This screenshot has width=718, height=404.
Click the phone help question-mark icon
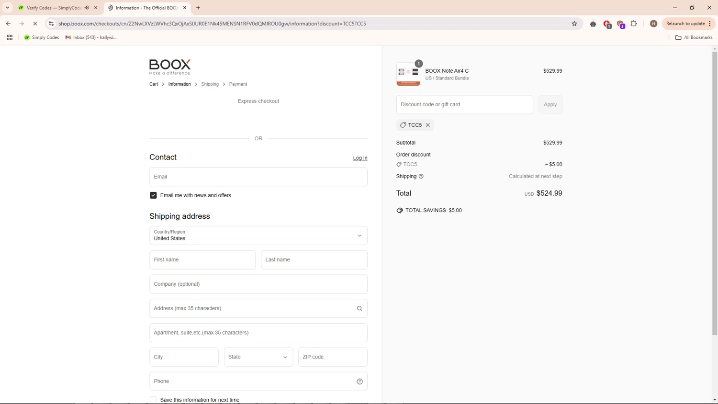point(359,382)
